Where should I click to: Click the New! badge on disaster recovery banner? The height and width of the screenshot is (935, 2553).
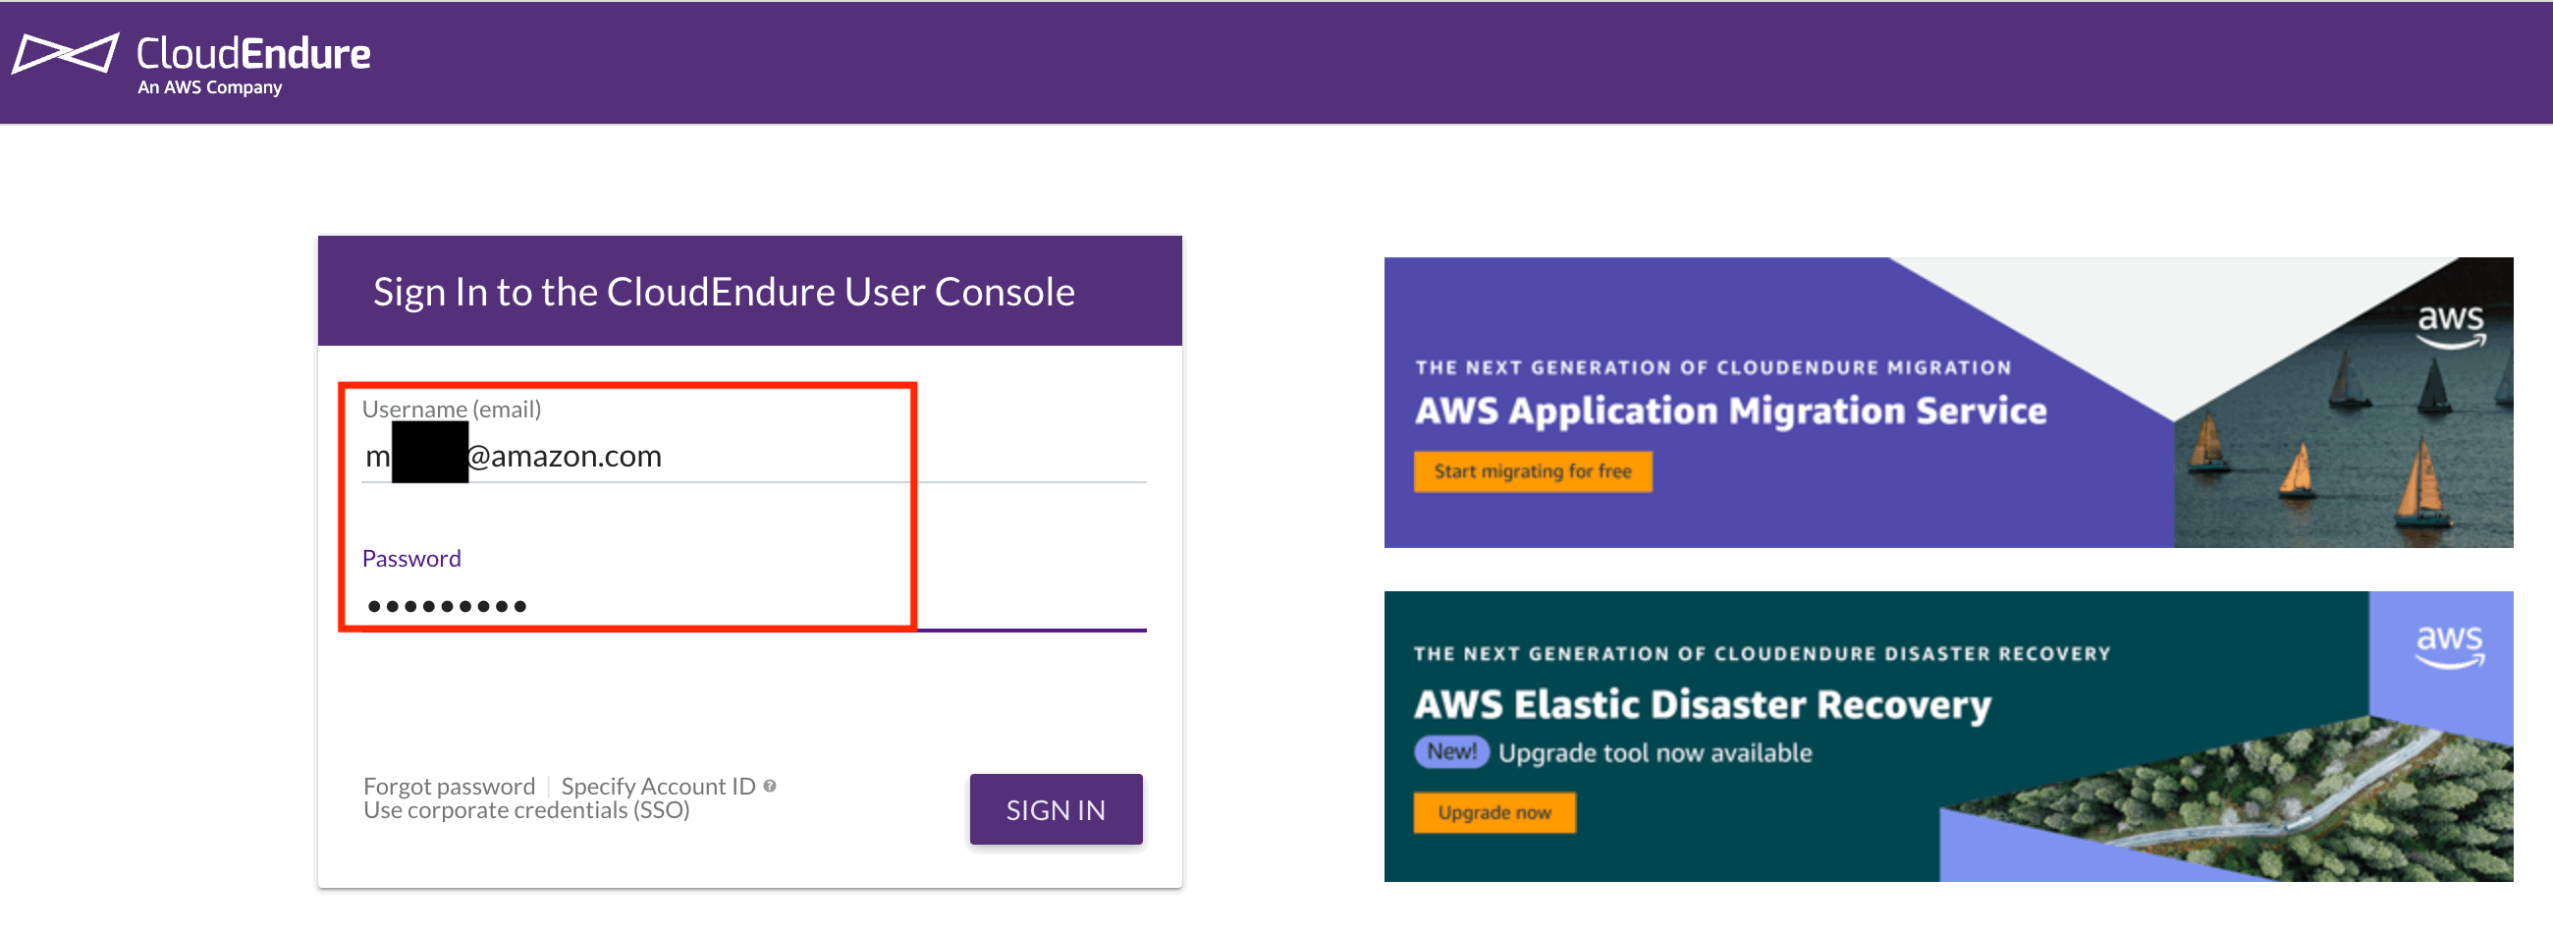(x=1451, y=750)
